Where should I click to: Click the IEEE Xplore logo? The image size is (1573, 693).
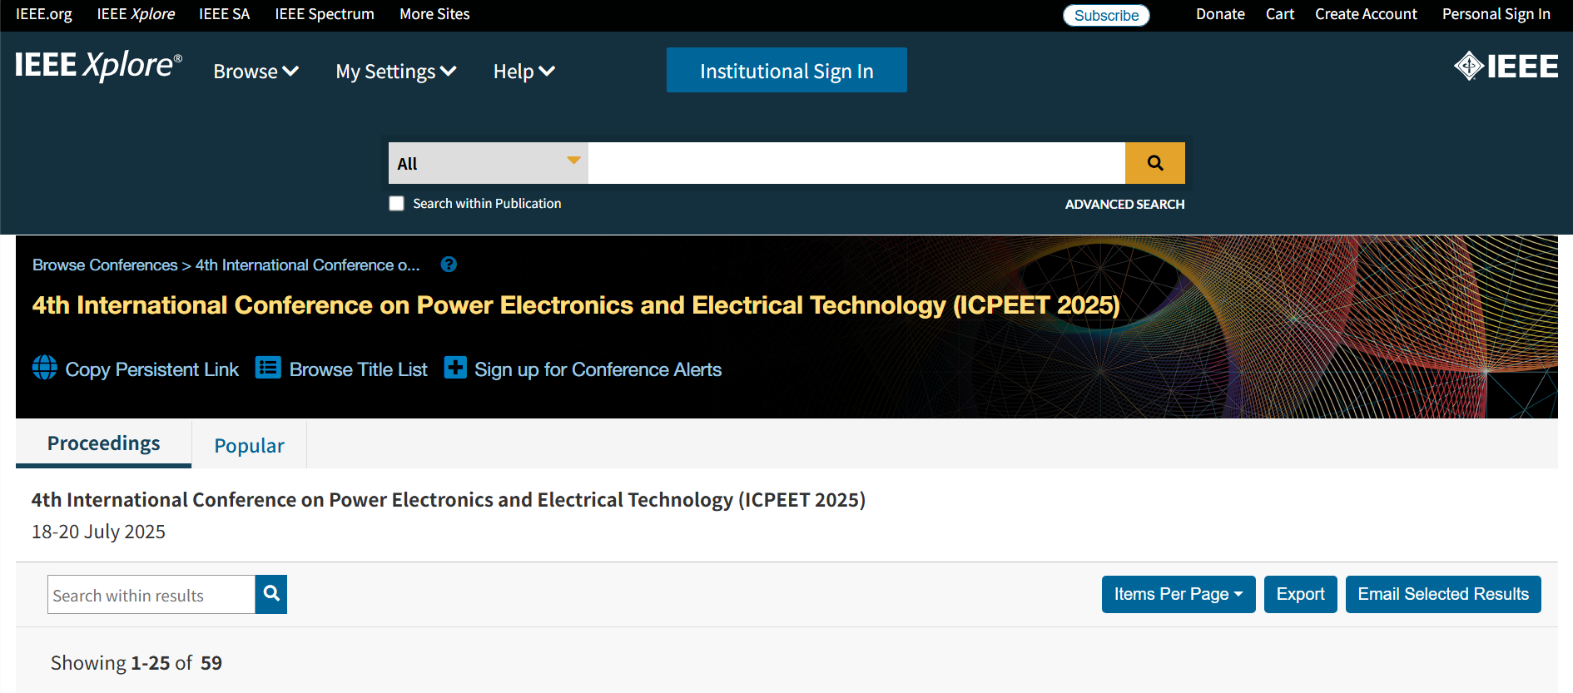[x=98, y=66]
